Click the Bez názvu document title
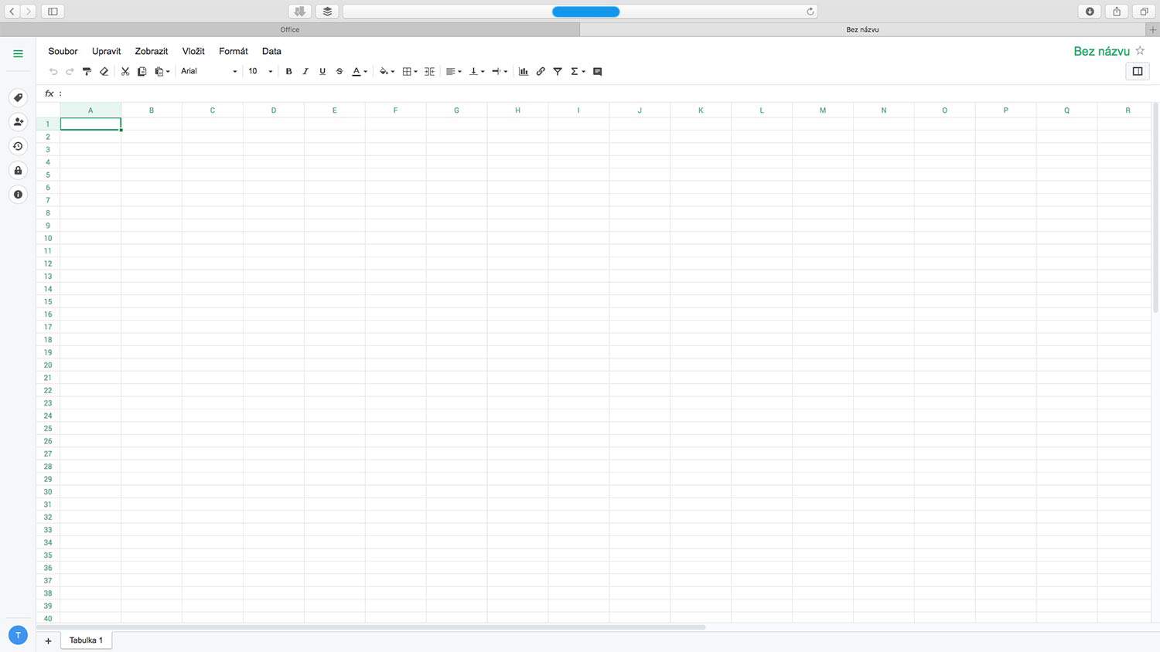The width and height of the screenshot is (1160, 652). (x=1101, y=51)
